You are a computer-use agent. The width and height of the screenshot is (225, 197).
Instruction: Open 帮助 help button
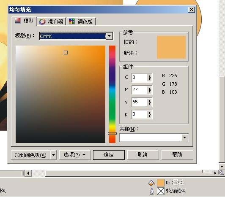coord(177,155)
